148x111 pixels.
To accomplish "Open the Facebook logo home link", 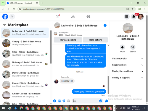I will coord(5,17).
